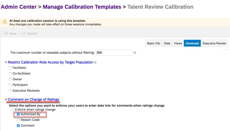Viewport: 230px width, 131px height.
Task: Click the Save disk icon
Action: click(x=6, y=33)
